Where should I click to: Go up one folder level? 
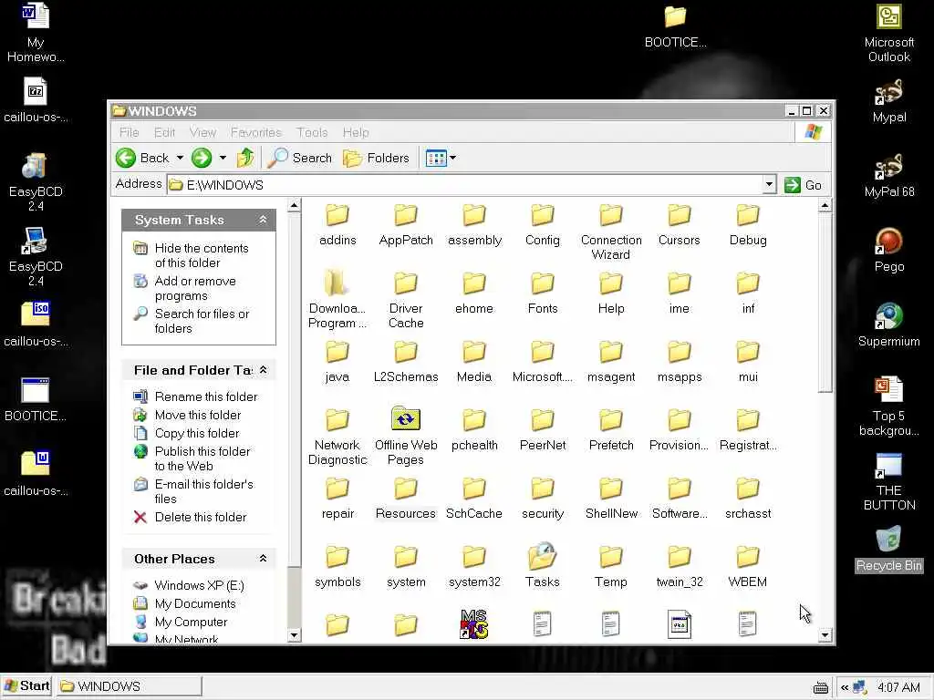[245, 158]
